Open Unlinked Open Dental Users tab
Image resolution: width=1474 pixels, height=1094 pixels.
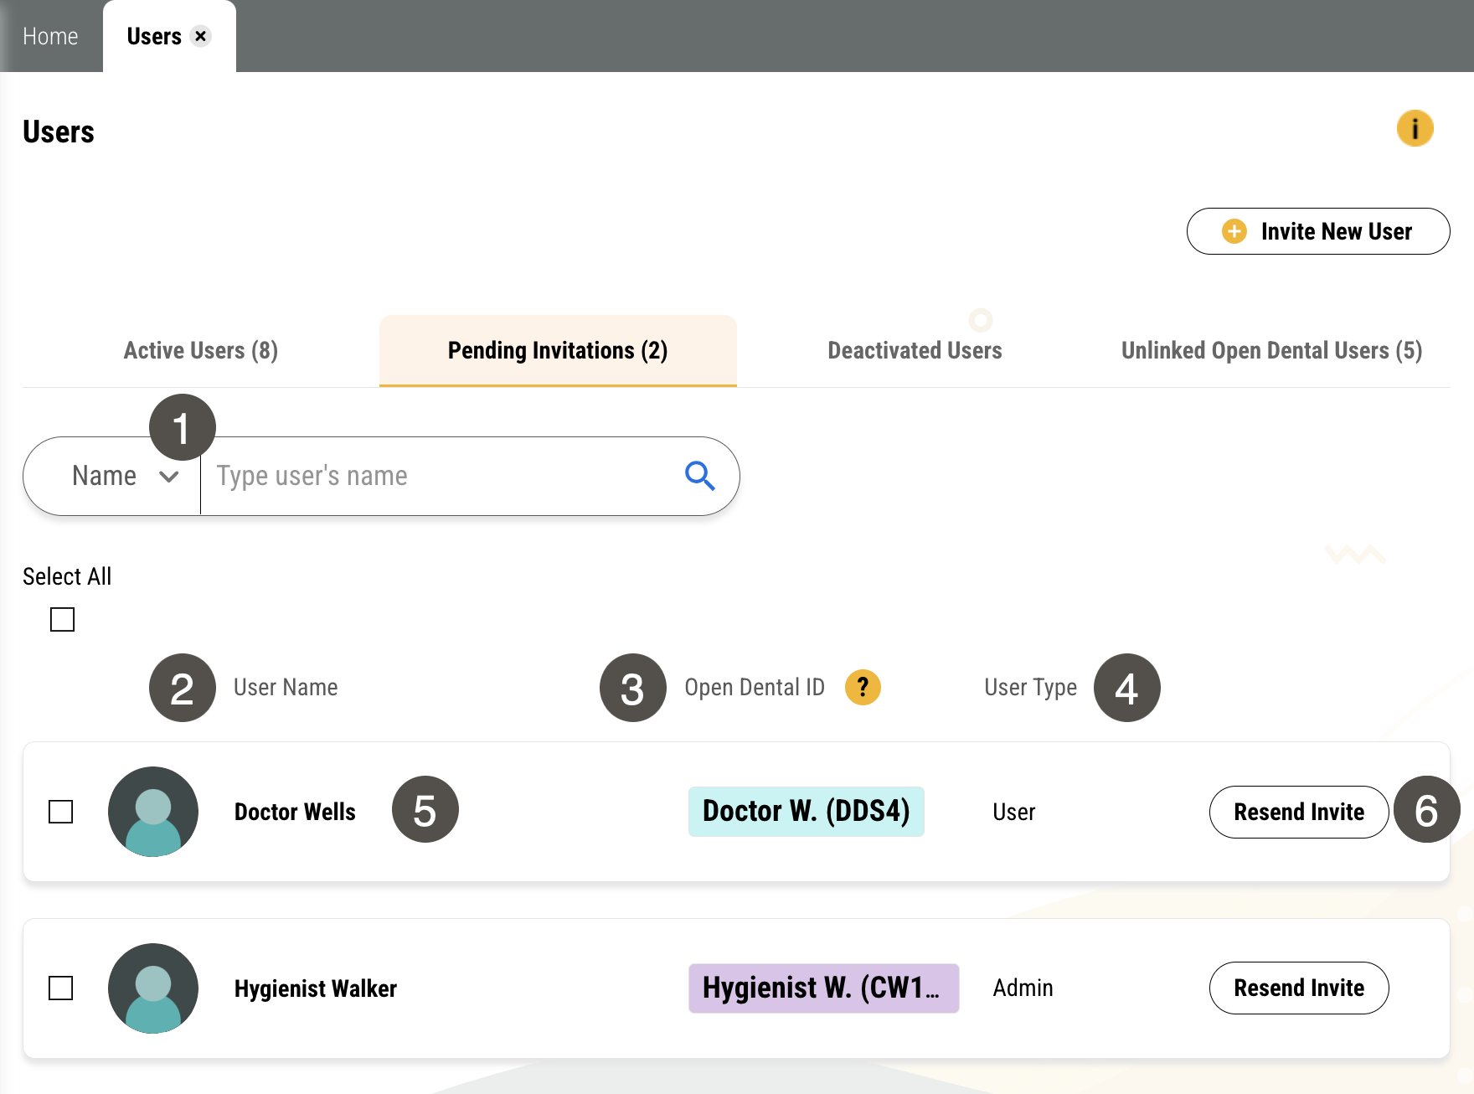coord(1271,350)
